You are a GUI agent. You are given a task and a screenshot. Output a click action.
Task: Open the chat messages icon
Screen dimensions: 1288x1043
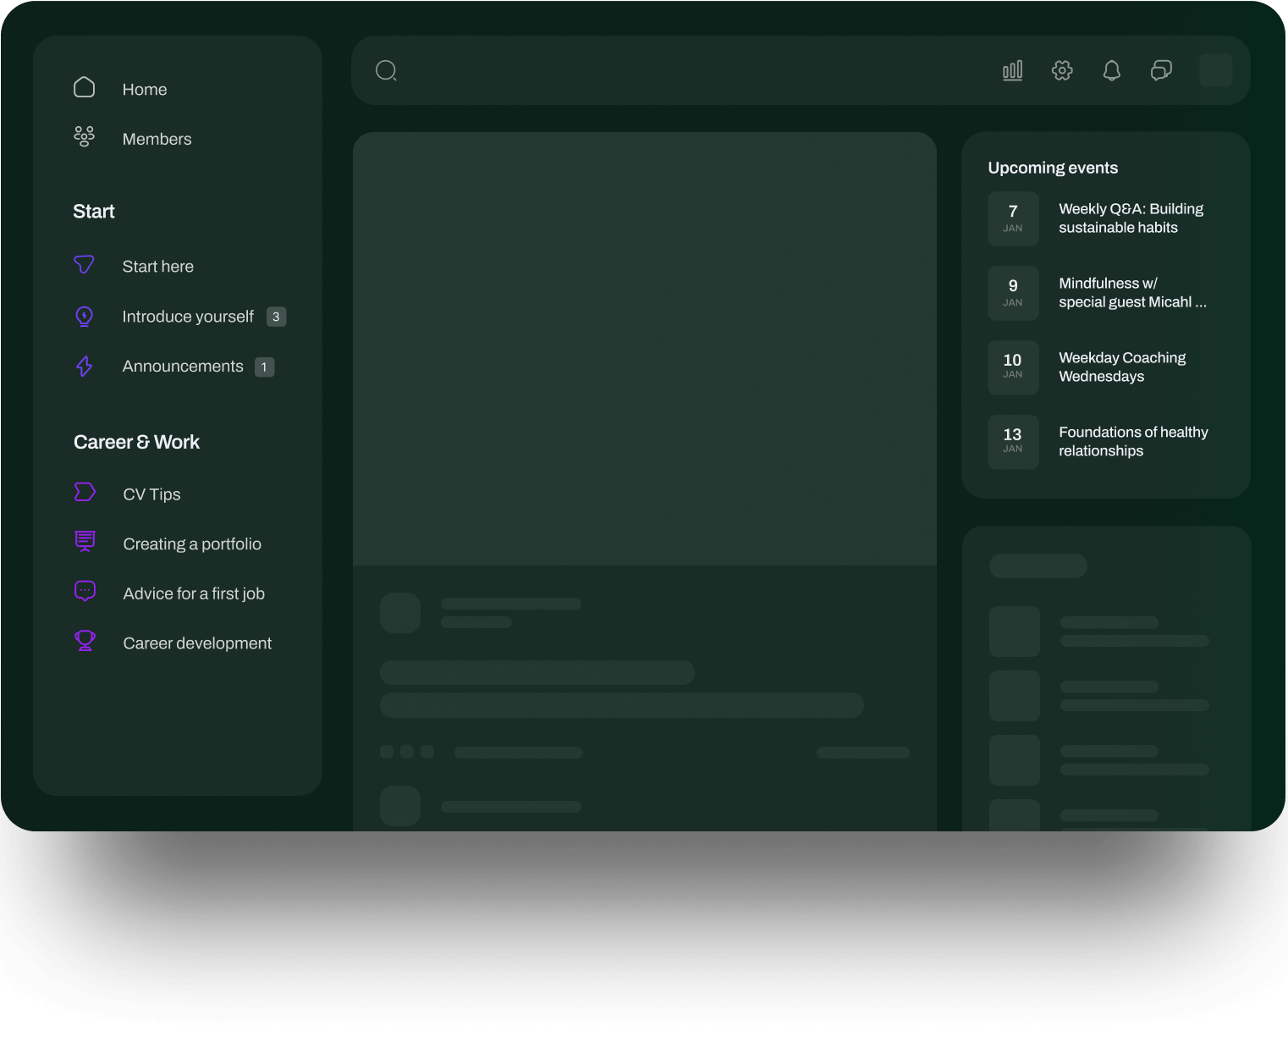pos(1161,70)
